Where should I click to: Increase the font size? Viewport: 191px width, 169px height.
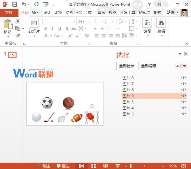70,36
